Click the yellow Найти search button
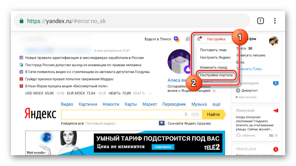The image size is (296, 166). click(x=213, y=114)
